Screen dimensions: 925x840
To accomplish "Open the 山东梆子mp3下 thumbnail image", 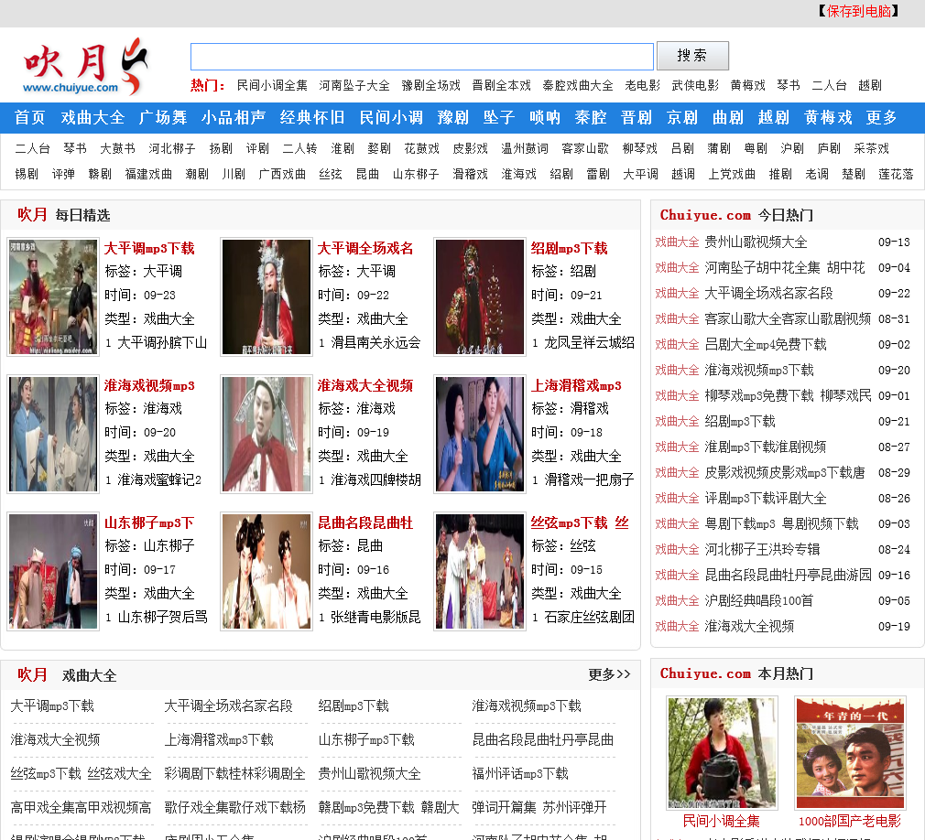I will click(x=53, y=571).
